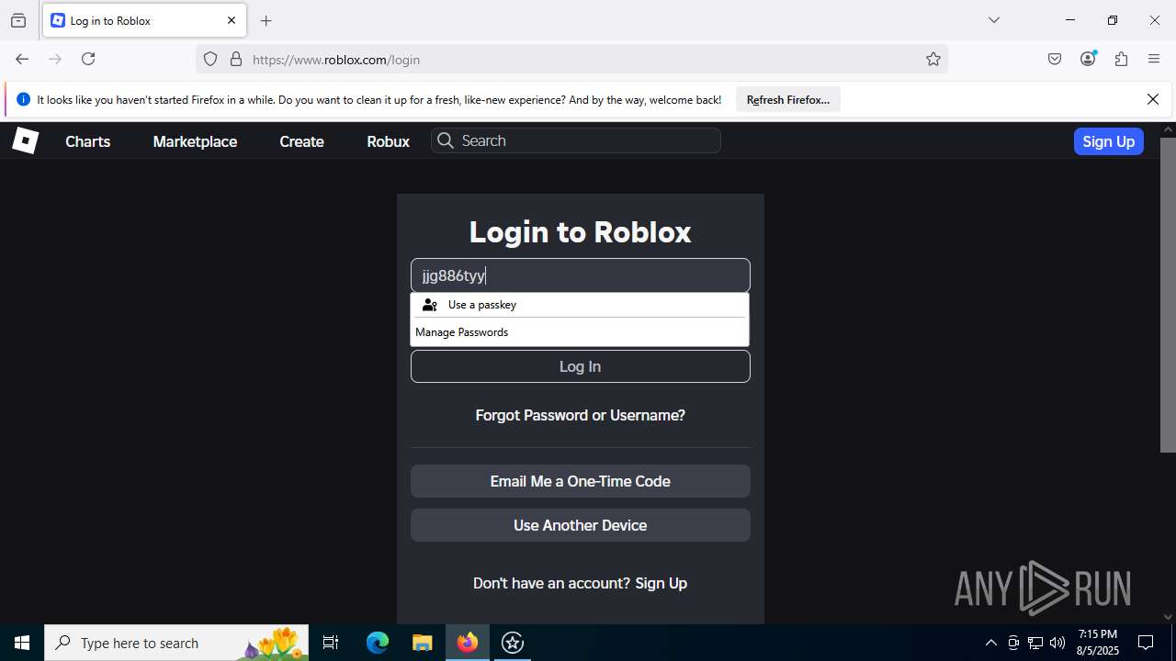Click the safely remove hardware tray icon

click(1013, 643)
